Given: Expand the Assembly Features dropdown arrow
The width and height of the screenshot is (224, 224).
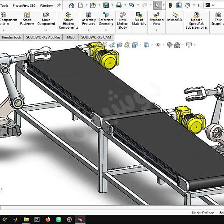Looking at the screenshot, I should 89,30.
